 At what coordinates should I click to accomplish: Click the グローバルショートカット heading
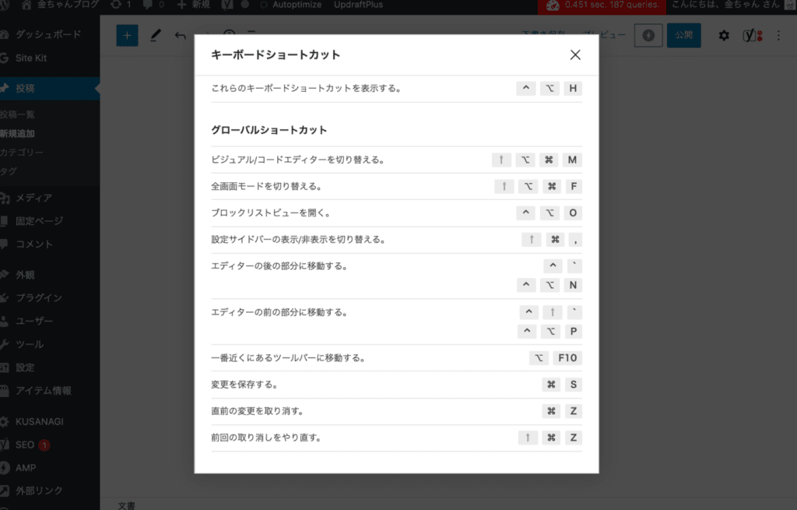[x=269, y=130]
